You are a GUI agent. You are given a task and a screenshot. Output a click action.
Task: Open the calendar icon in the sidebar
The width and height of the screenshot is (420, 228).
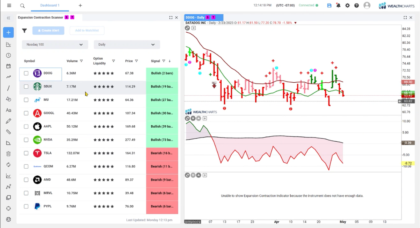(x=9, y=66)
